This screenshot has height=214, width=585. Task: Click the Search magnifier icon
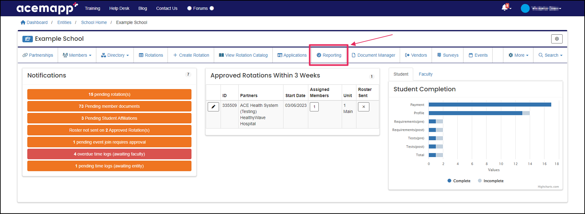coord(541,55)
